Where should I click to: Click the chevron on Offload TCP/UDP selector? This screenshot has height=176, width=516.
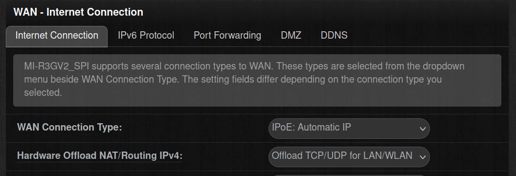(x=423, y=157)
